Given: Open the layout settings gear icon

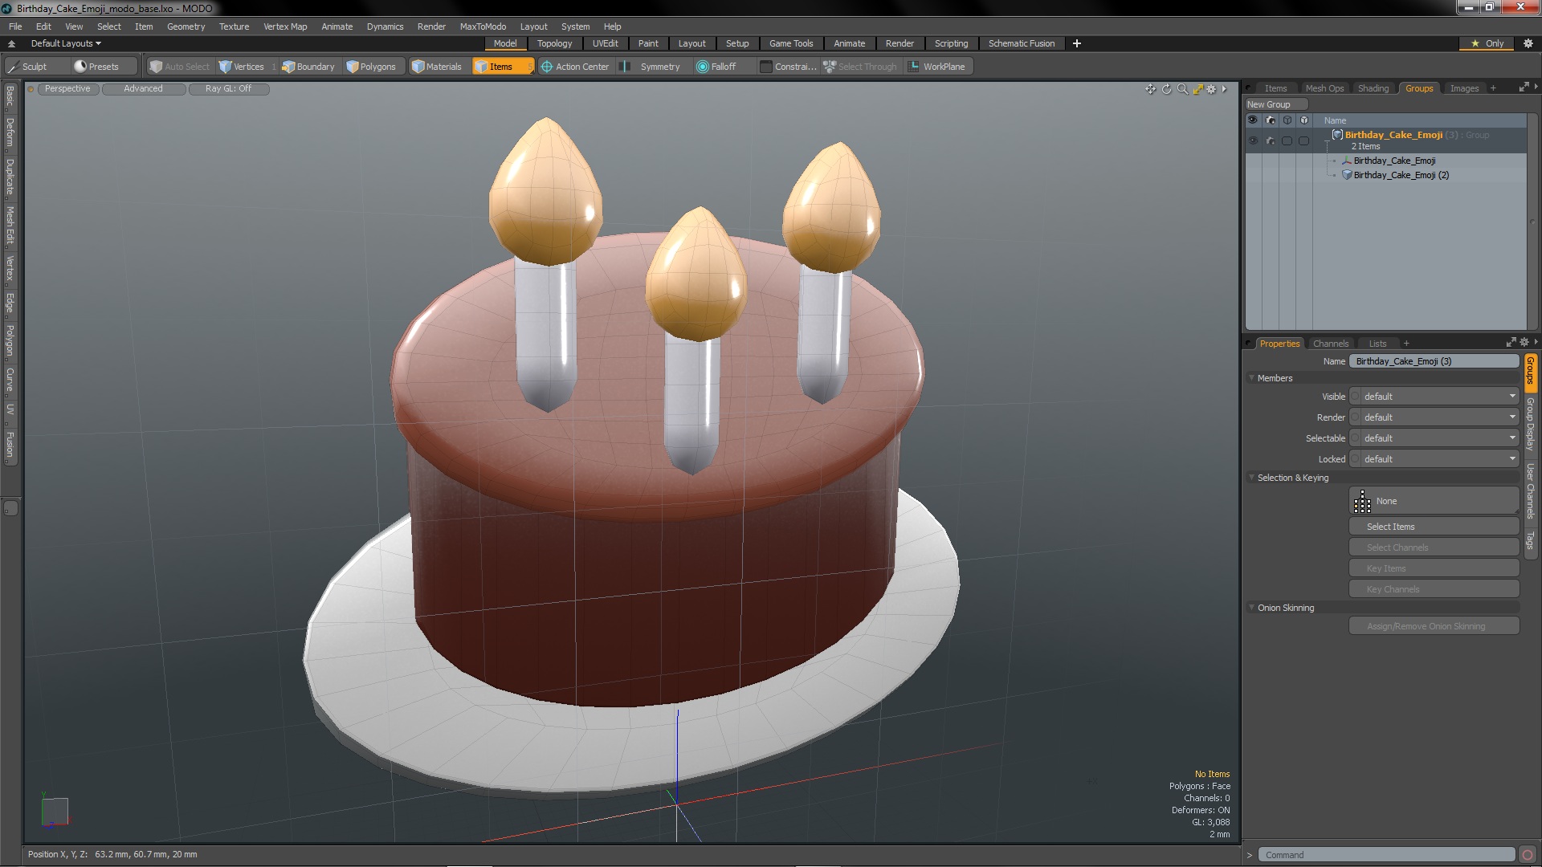Looking at the screenshot, I should point(1528,43).
